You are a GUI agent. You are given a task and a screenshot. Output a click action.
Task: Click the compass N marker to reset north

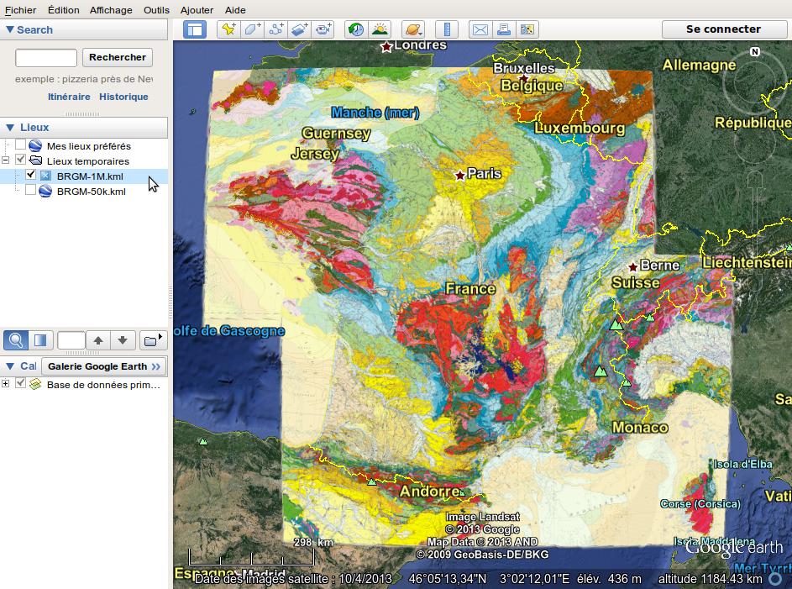[754, 51]
